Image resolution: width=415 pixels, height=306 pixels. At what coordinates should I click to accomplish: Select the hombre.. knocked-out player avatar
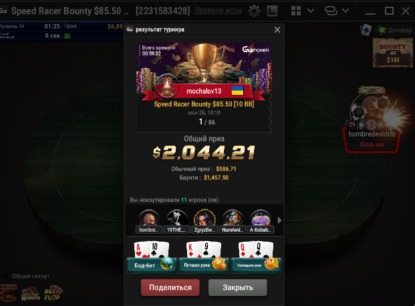149,222
